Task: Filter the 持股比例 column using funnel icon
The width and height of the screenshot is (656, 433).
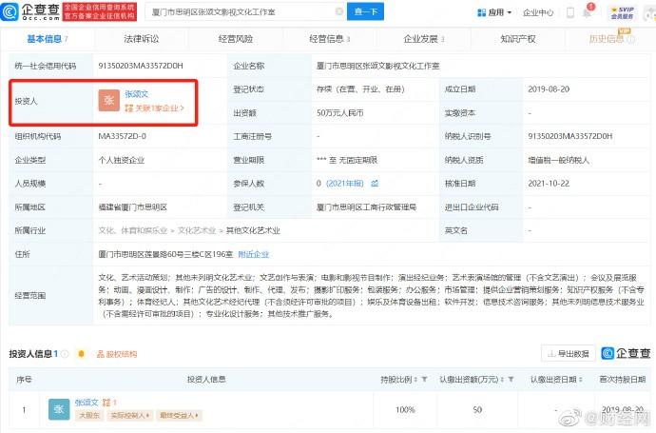Action: pos(424,380)
